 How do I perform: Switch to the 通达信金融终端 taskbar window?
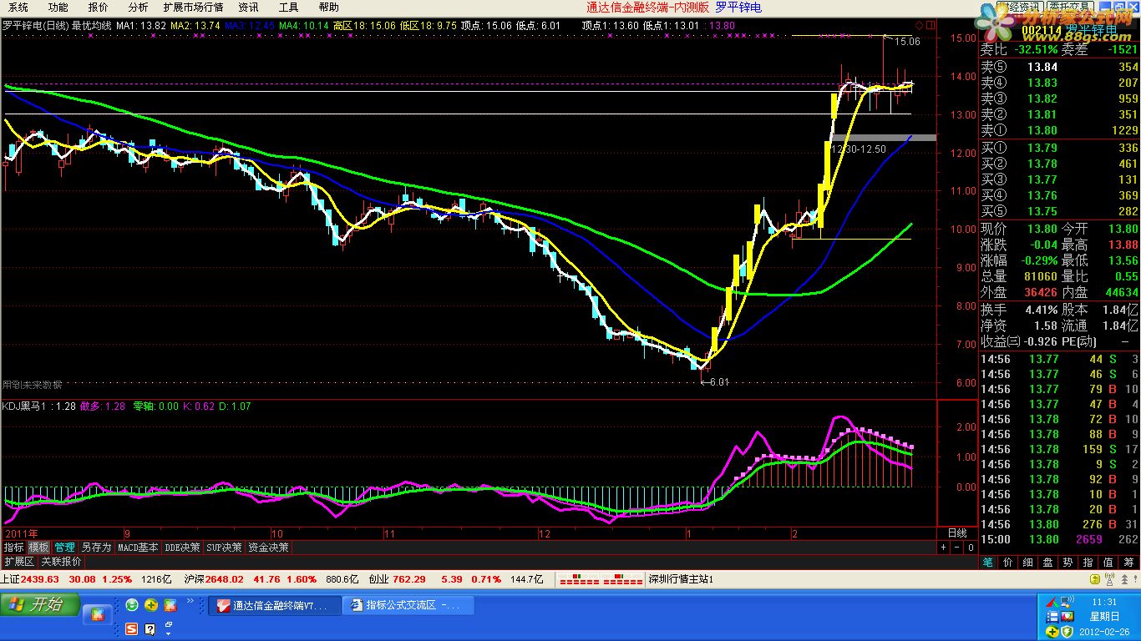275,605
